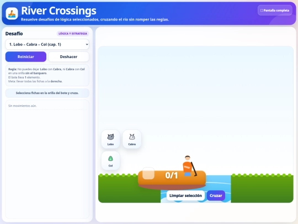The height and width of the screenshot is (224, 298).
Task: Click the Regla rules description text
Action: (47, 75)
